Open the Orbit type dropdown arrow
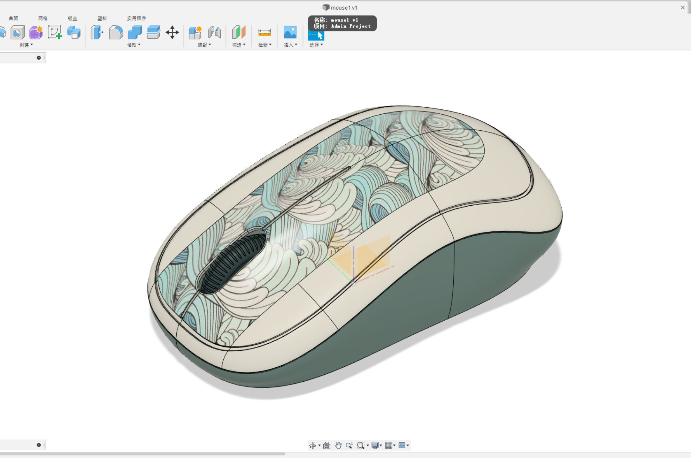The image size is (691, 458). click(319, 446)
